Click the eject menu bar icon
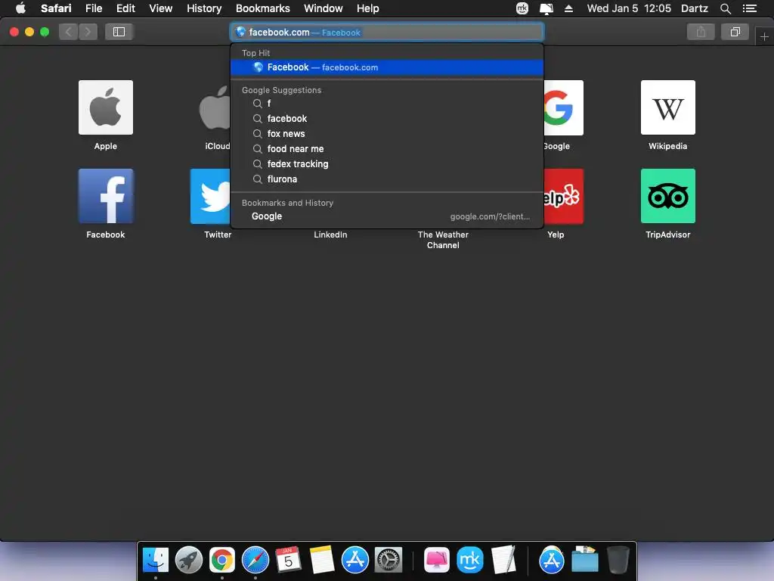 tap(568, 8)
